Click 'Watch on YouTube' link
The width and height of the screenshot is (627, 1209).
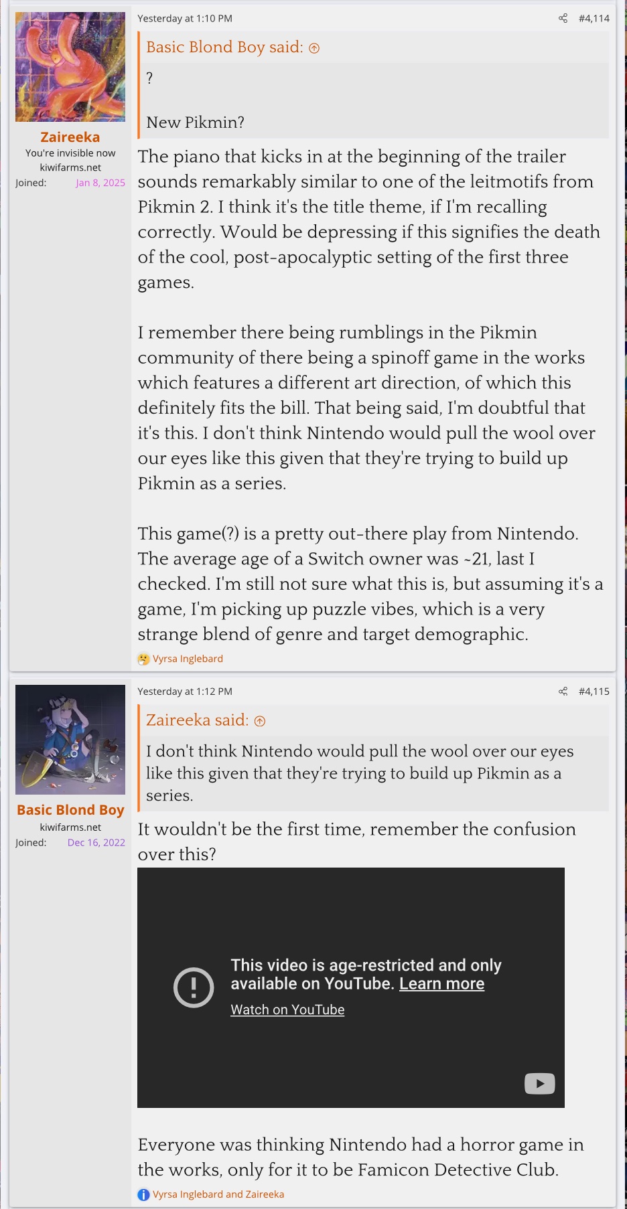pyautogui.click(x=287, y=1010)
